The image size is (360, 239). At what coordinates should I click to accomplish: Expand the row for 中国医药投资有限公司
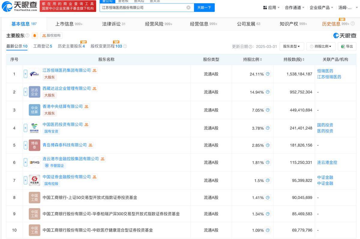25,128
